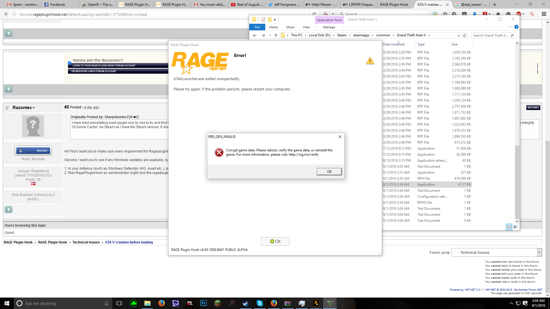This screenshot has height=309, width=550.
Task: Open Steam from the taskbar
Action: tap(245, 303)
